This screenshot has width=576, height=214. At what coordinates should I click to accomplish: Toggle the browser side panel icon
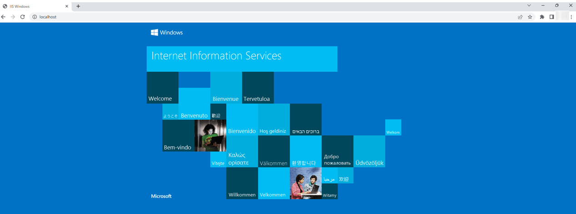tap(551, 17)
